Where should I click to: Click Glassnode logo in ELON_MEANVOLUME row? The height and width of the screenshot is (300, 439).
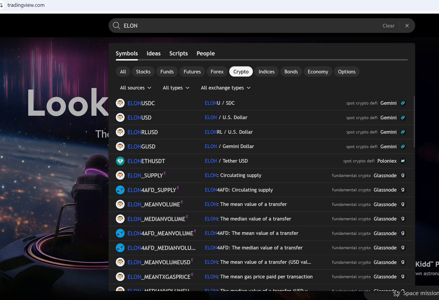[403, 204]
